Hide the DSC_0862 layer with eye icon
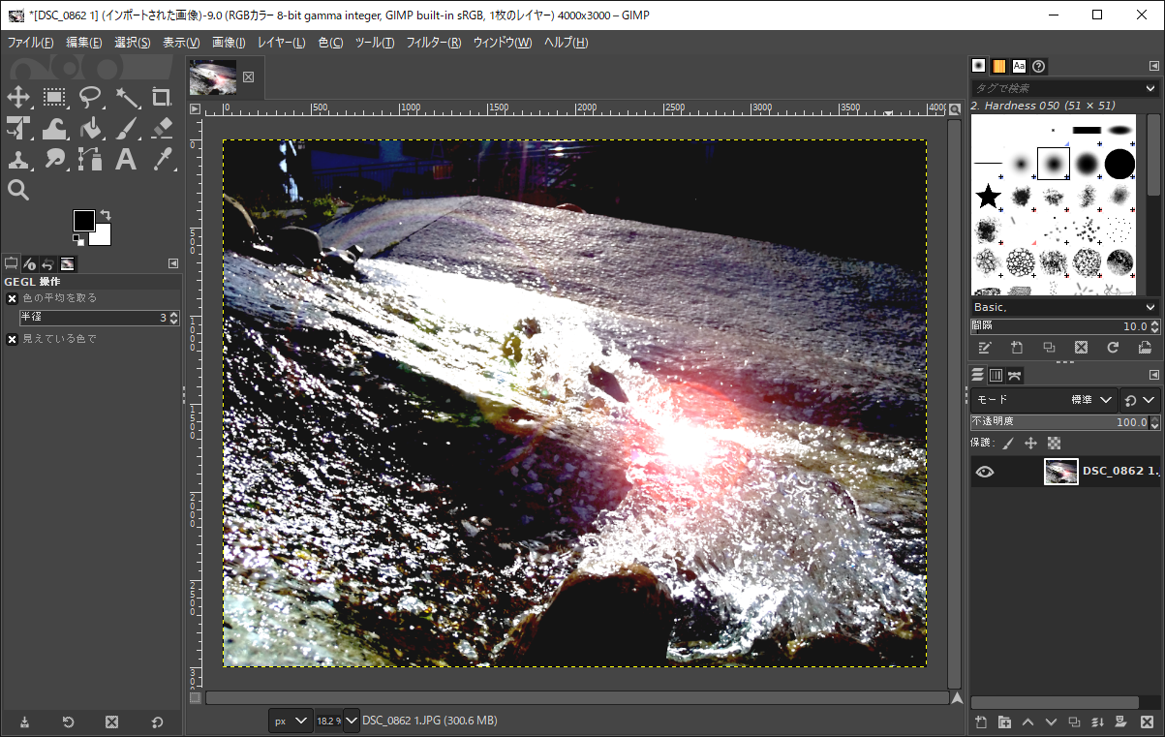The image size is (1165, 737). [x=985, y=472]
